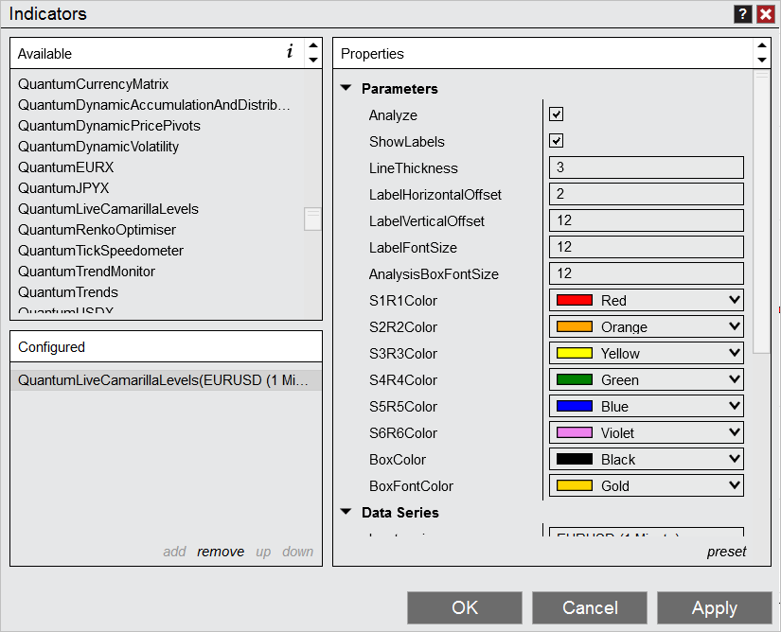Screen dimensions: 781x632
Task: Click the info icon in Available header
Action: click(290, 51)
